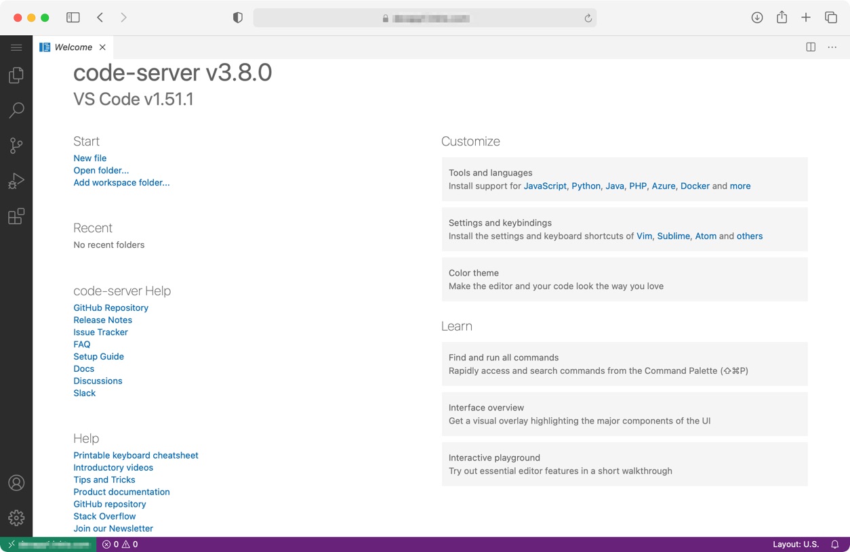Image resolution: width=850 pixels, height=552 pixels.
Task: Open Safari downloads icon
Action: coord(757,17)
